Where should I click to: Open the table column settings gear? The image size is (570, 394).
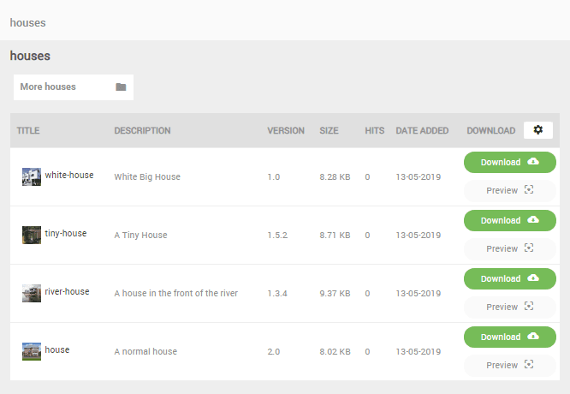[537, 130]
